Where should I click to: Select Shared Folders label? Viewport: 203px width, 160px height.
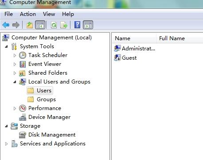pos(48,73)
